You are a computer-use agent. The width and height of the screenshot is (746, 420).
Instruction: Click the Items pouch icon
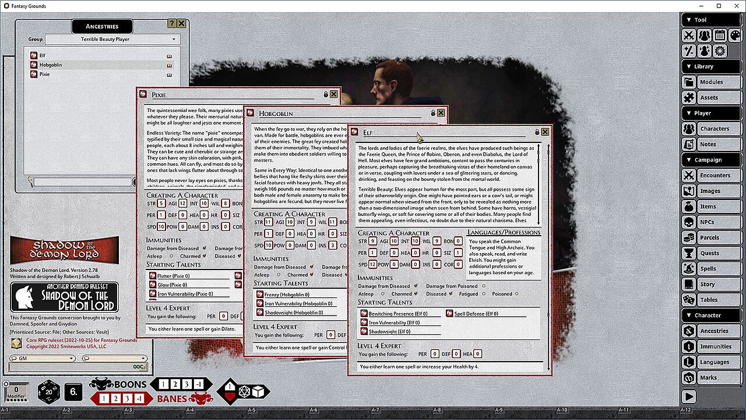click(x=689, y=206)
